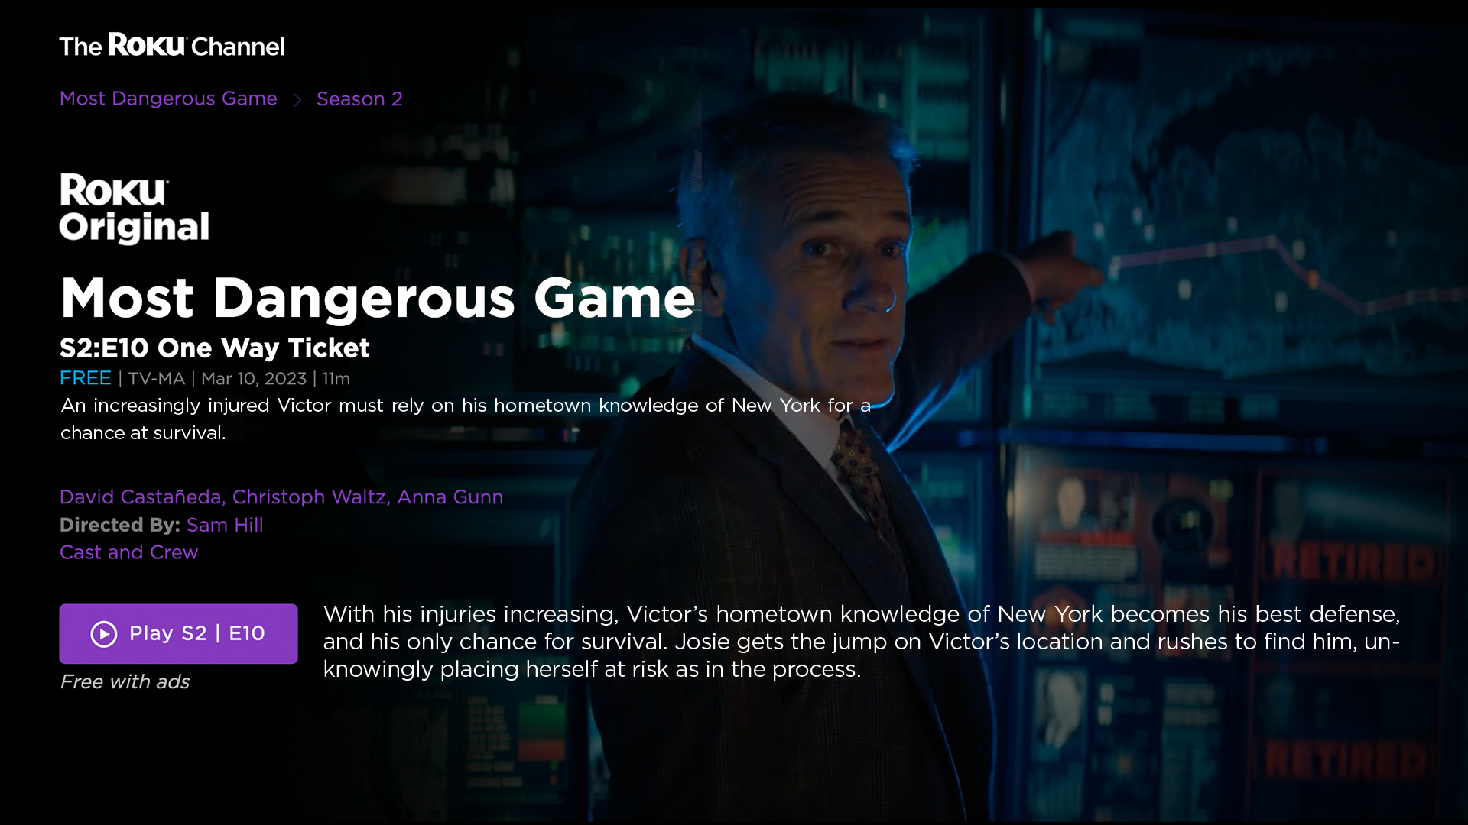Click episode title S2:E10 One Way Ticket
This screenshot has height=825, width=1468.
coord(215,348)
